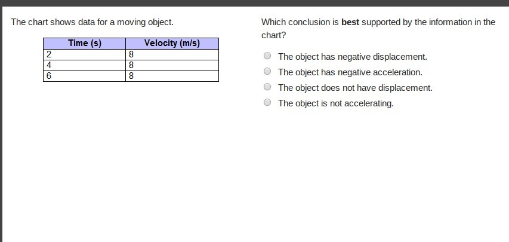Click the velocity cell in the 6-second row
The width and height of the screenshot is (509, 242).
172,76
